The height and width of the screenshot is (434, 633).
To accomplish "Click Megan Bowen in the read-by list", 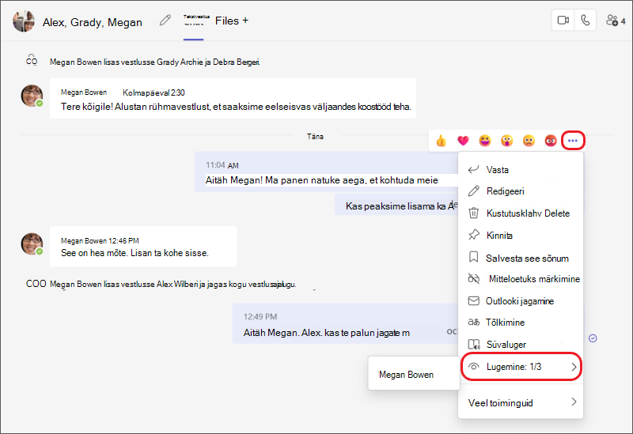I will tap(406, 375).
